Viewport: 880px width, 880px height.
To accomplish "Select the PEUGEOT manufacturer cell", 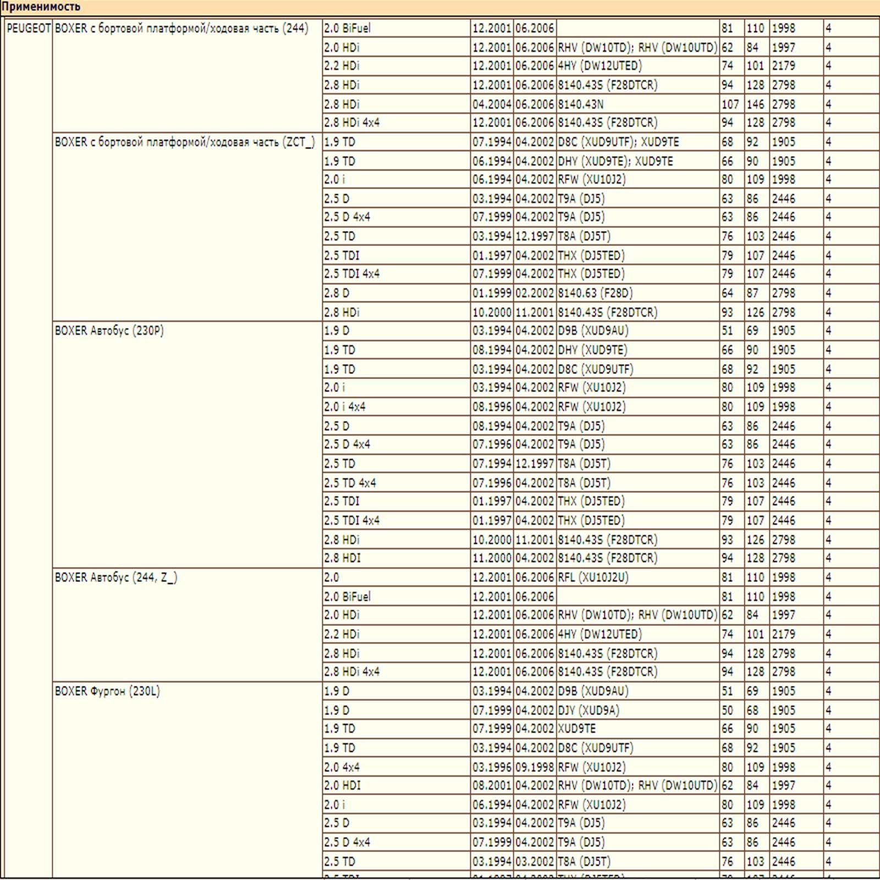I will pos(29,28).
